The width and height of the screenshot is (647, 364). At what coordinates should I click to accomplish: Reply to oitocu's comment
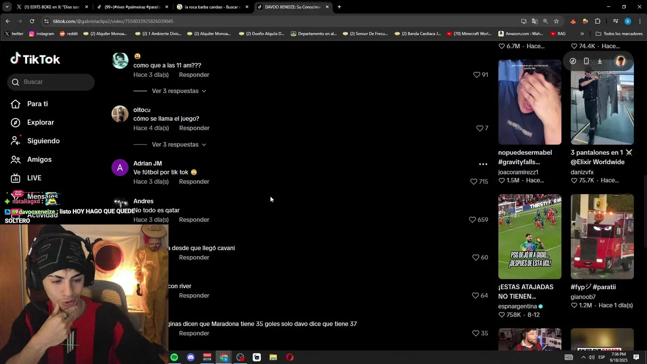pyautogui.click(x=194, y=128)
